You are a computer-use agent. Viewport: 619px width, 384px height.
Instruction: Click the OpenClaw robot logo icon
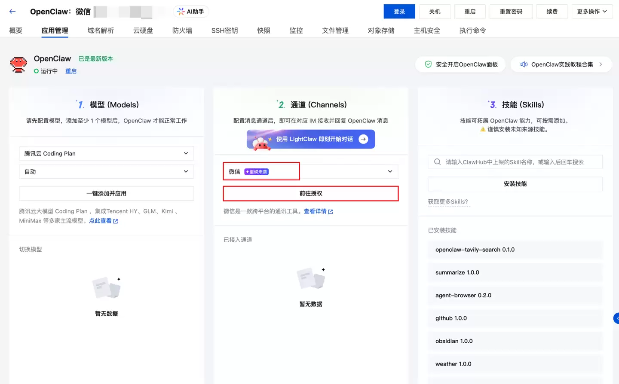coord(18,64)
